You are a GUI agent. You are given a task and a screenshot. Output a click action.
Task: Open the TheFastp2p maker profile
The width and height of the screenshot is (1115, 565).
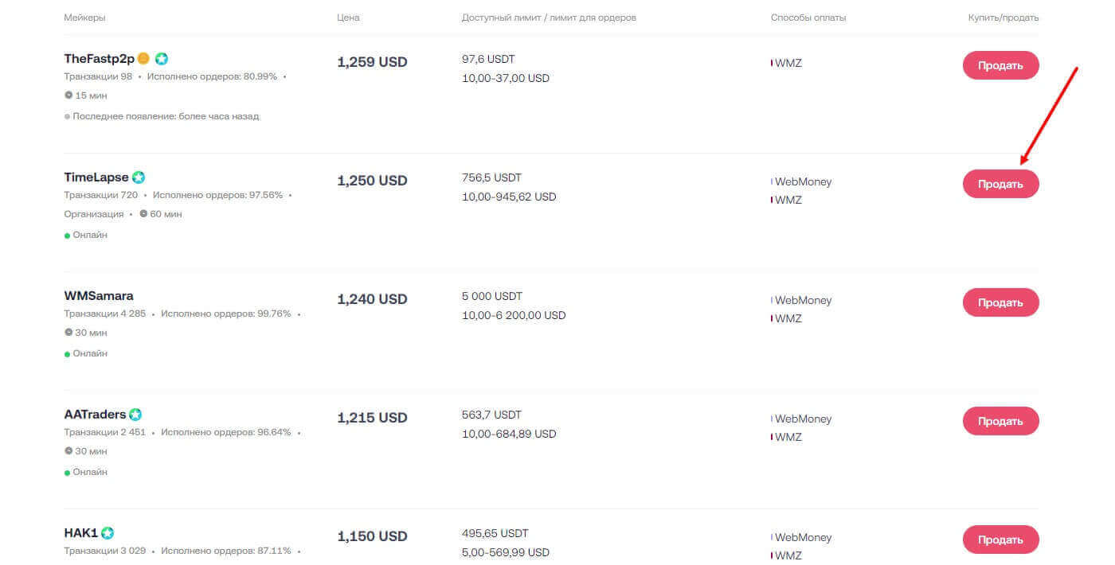pos(99,59)
